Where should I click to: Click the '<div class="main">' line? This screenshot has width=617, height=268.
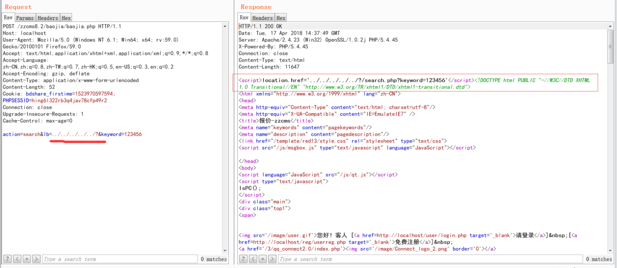264,202
